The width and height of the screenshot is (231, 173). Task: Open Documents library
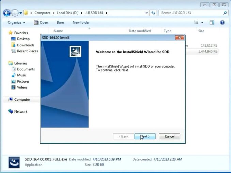tap(26, 69)
